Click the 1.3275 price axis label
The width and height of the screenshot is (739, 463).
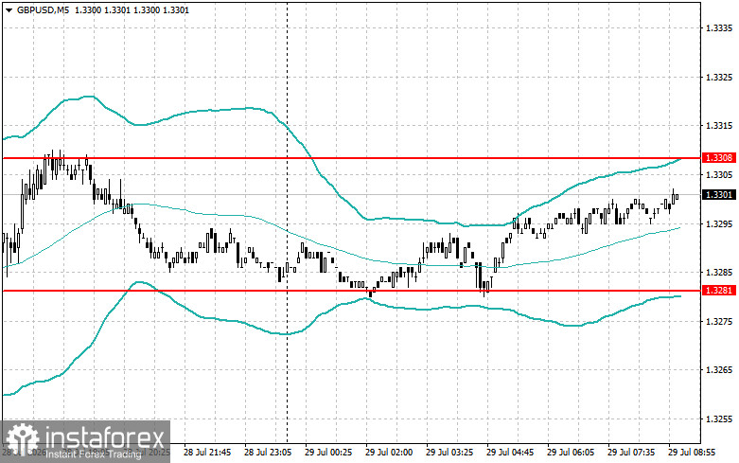[x=719, y=322]
